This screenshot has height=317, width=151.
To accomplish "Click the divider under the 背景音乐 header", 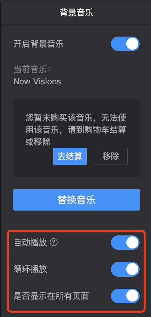I will click(76, 25).
